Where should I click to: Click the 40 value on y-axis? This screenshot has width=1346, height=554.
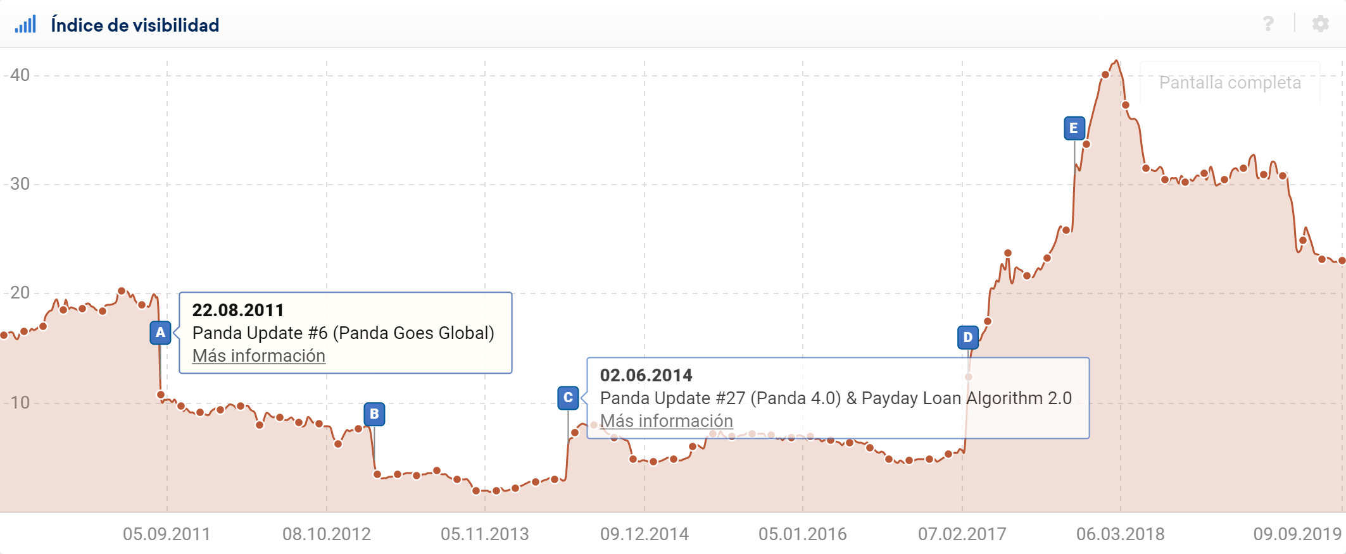click(x=20, y=75)
